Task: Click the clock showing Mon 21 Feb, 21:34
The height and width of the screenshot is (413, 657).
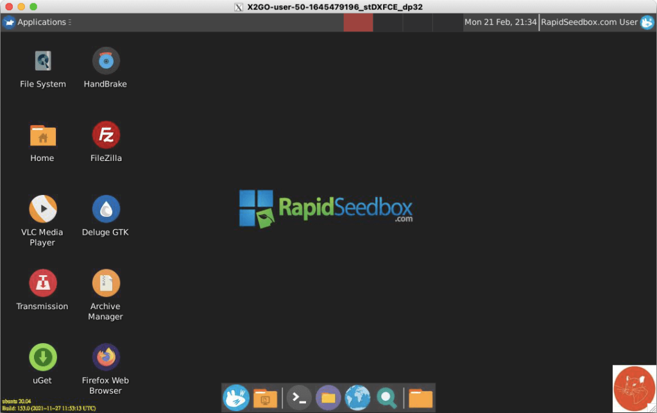Action: pos(500,22)
